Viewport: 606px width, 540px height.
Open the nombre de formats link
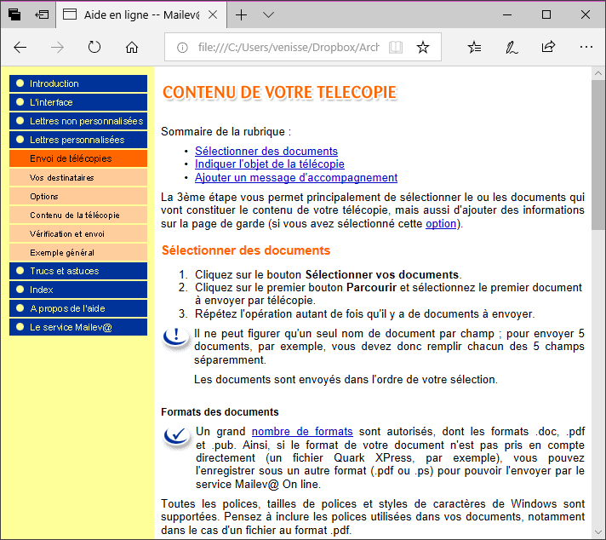301,431
